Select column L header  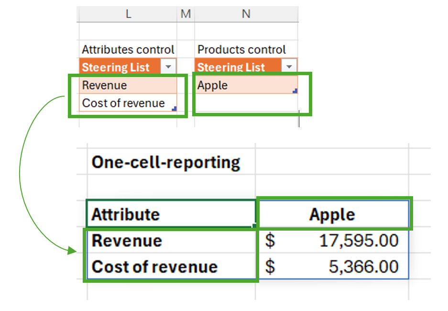(128, 14)
